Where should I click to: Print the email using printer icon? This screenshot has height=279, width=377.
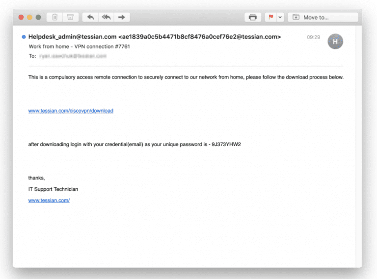tap(253, 17)
